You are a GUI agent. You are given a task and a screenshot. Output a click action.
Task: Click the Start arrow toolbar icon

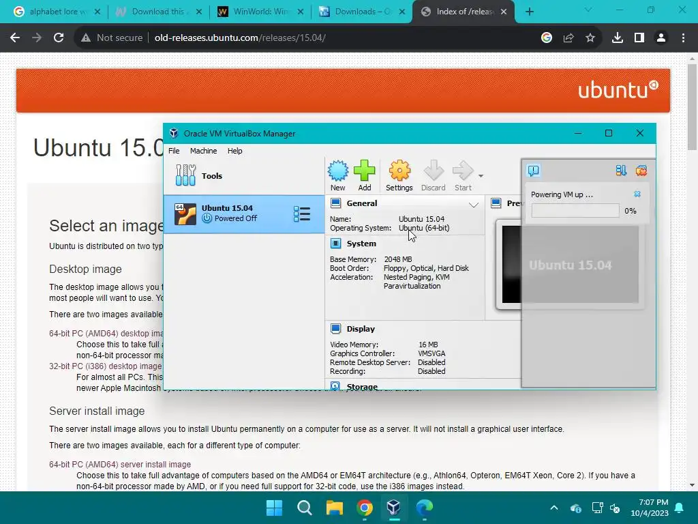463,175
